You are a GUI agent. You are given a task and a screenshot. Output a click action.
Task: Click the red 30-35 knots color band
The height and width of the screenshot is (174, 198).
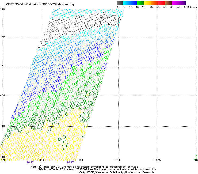pyautogui.click(x=162, y=3)
